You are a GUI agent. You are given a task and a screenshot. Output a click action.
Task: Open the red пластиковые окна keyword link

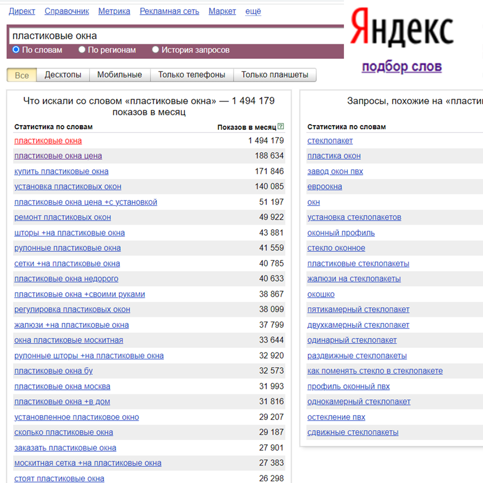(x=48, y=141)
